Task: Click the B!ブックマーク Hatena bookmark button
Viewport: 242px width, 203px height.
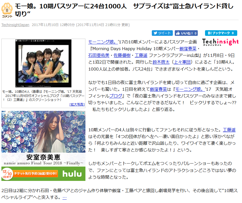Action: pos(221,33)
